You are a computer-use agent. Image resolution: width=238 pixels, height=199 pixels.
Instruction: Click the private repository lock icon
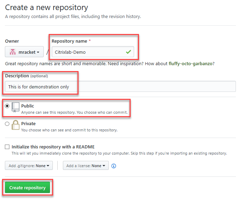tap(16, 125)
